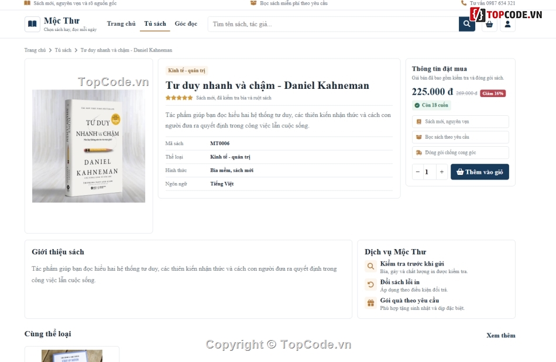
Task: Click the phone icon next to Tư vấn
Action: [x=464, y=3]
